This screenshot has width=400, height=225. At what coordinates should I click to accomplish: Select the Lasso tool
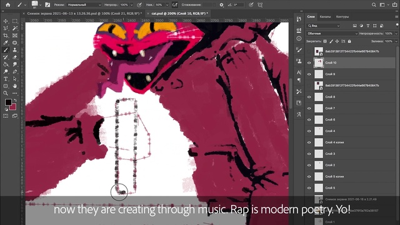tap(6, 28)
